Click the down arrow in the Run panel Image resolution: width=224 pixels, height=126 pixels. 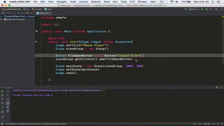pyautogui.click(x=8, y=95)
